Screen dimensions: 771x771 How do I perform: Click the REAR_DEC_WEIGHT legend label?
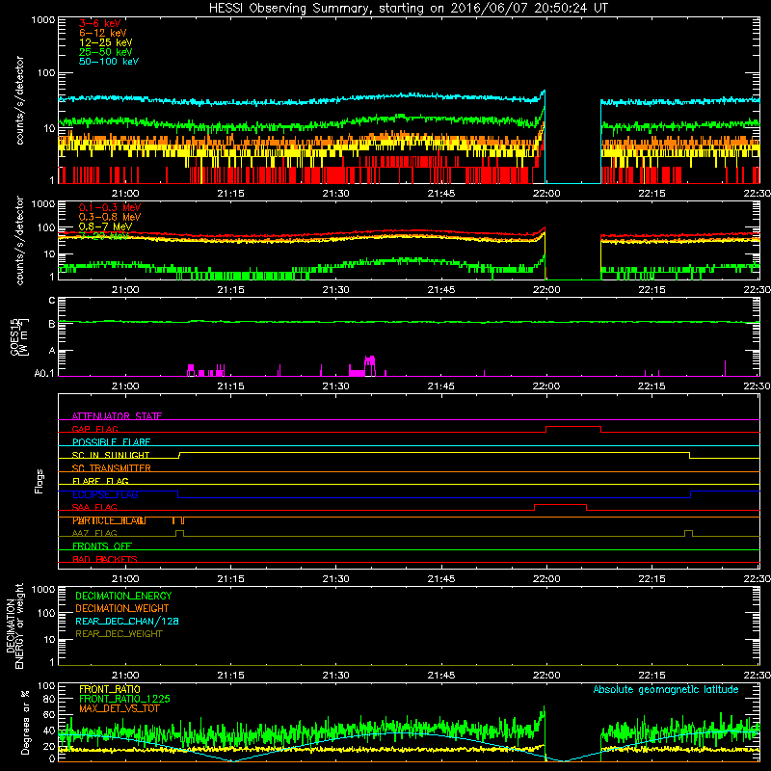click(x=119, y=634)
